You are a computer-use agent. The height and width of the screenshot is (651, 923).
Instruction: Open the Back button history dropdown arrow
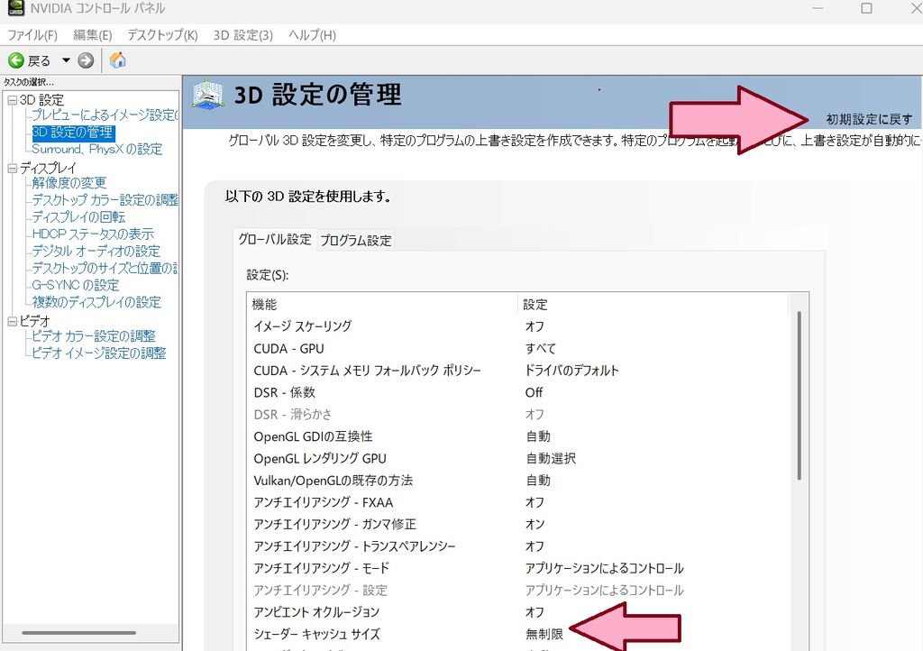[66, 60]
